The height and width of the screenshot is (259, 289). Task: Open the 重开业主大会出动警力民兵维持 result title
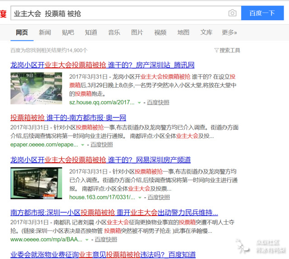pyautogui.click(x=114, y=213)
